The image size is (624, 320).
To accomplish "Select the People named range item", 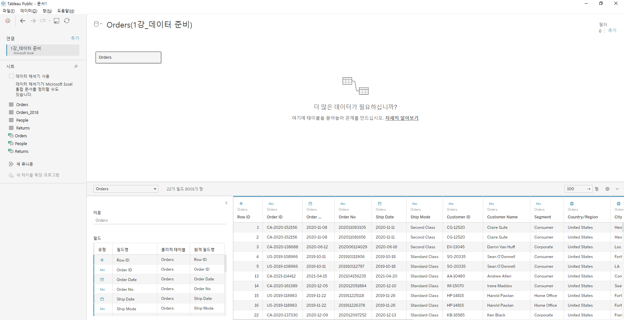I will pyautogui.click(x=21, y=144).
